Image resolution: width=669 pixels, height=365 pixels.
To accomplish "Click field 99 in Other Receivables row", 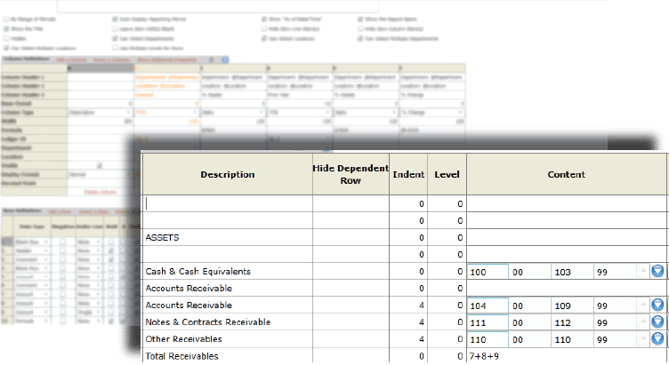I will [615, 339].
